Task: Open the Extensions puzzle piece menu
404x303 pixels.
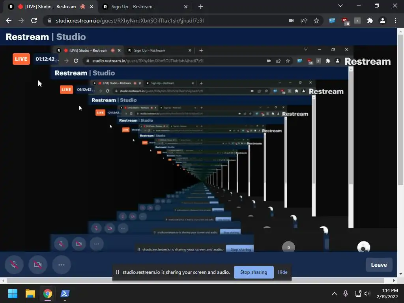Action: tap(370, 21)
